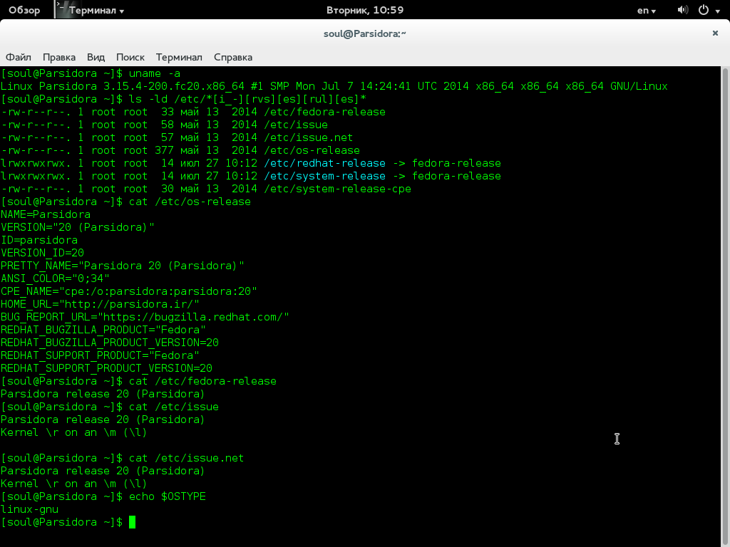Expand the system menu arrow beside power icon
730x547 pixels.
(x=717, y=11)
